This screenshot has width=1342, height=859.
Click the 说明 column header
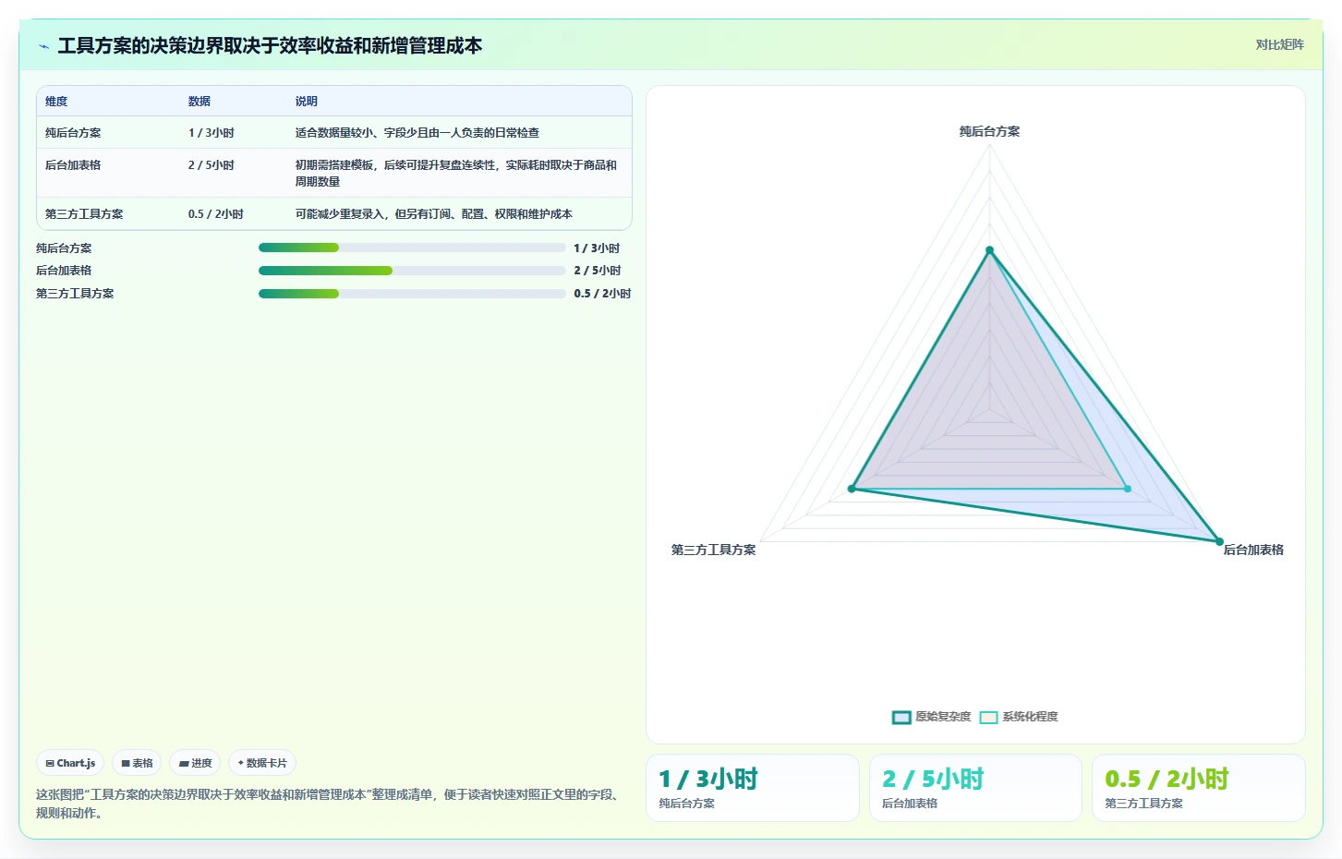pyautogui.click(x=307, y=102)
